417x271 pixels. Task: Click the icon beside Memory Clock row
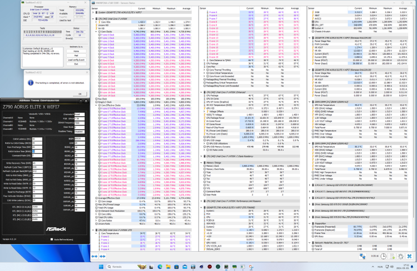pos(204,166)
